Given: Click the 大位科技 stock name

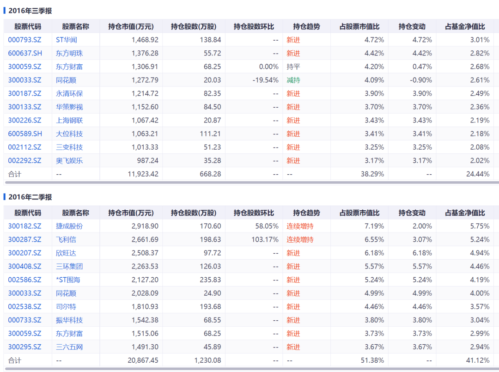Looking at the screenshot, I should coord(69,134).
